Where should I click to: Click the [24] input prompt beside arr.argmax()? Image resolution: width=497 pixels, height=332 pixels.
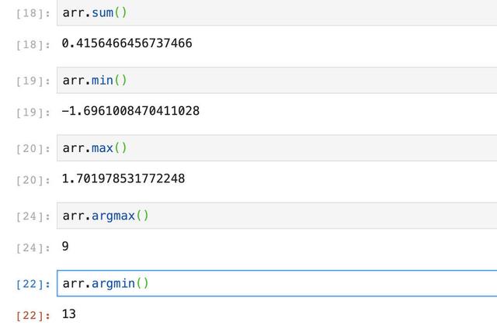(33, 216)
